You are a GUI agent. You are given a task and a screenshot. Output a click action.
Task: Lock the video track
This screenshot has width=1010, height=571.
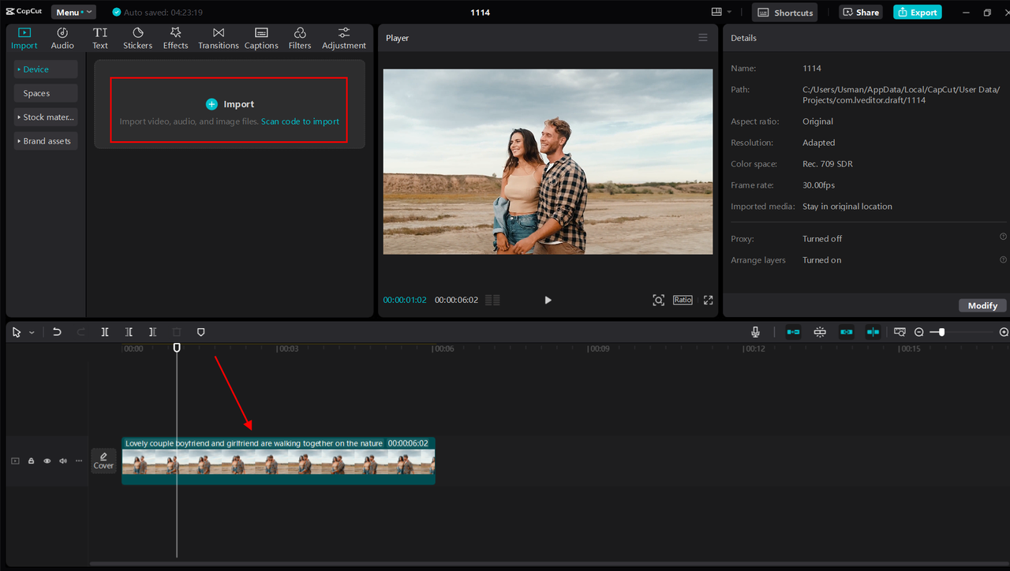31,461
